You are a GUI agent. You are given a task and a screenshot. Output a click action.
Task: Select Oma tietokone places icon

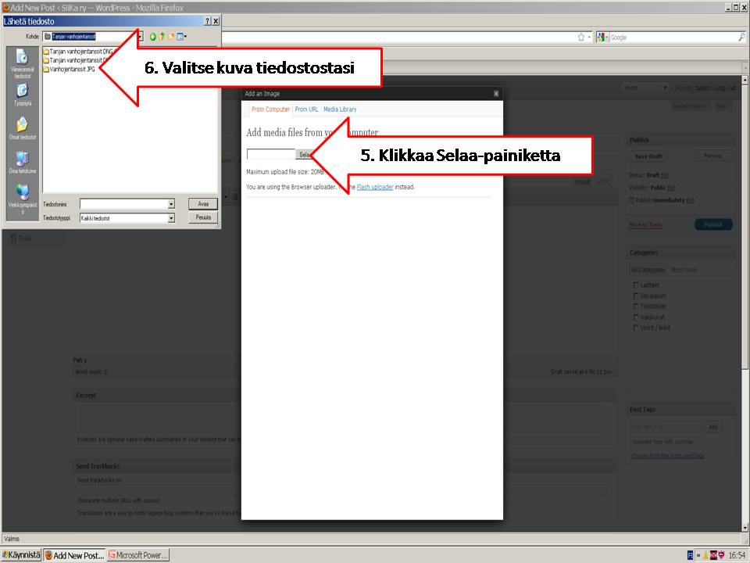(x=22, y=160)
